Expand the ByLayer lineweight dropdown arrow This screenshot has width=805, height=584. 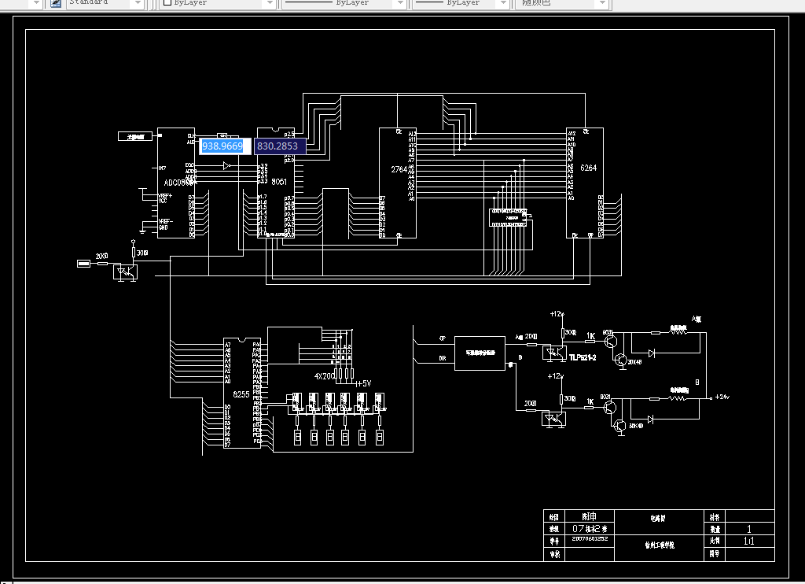click(x=504, y=3)
